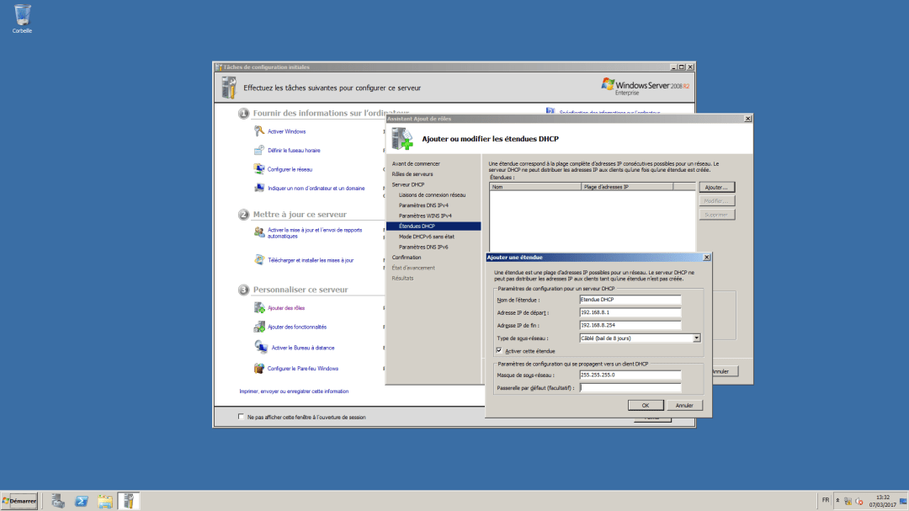Image resolution: width=909 pixels, height=511 pixels.
Task: Click the Ajouter button to add a scope
Action: click(716, 186)
